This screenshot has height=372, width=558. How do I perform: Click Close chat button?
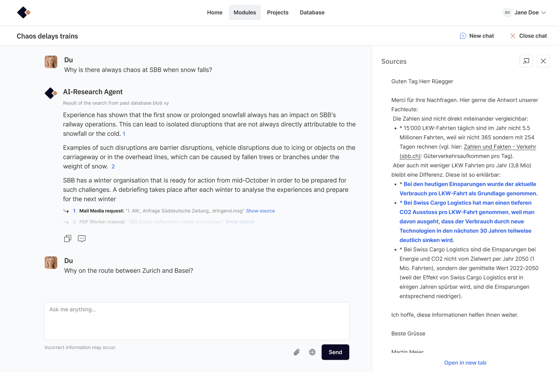[x=528, y=36]
